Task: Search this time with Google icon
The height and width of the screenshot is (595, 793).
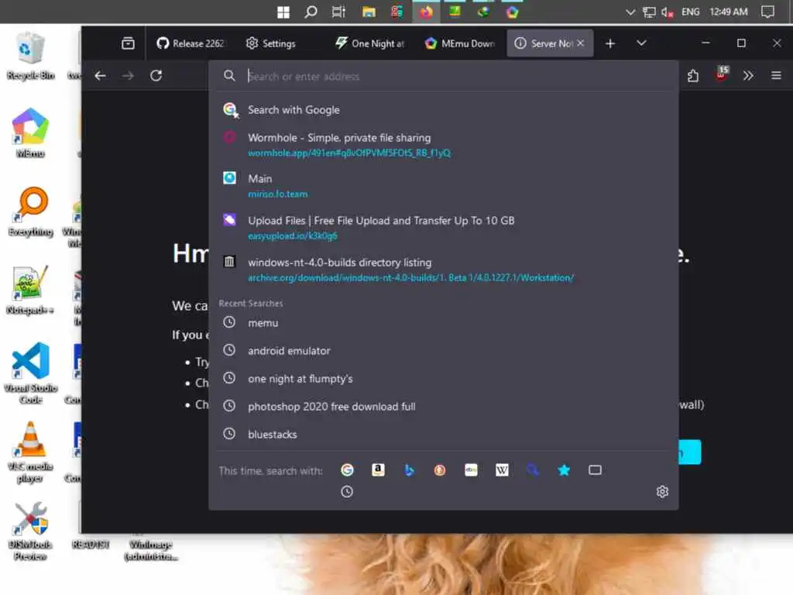Action: click(x=347, y=470)
